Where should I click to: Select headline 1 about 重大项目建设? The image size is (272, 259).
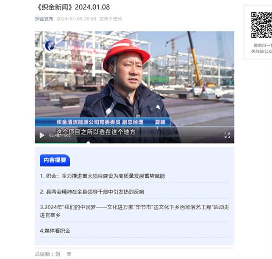click(102, 176)
